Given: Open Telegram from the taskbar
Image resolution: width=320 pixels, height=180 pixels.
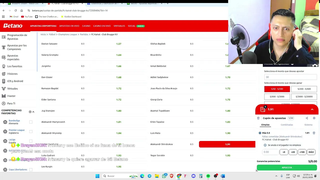Looking at the screenshot, I should (x=149, y=176).
